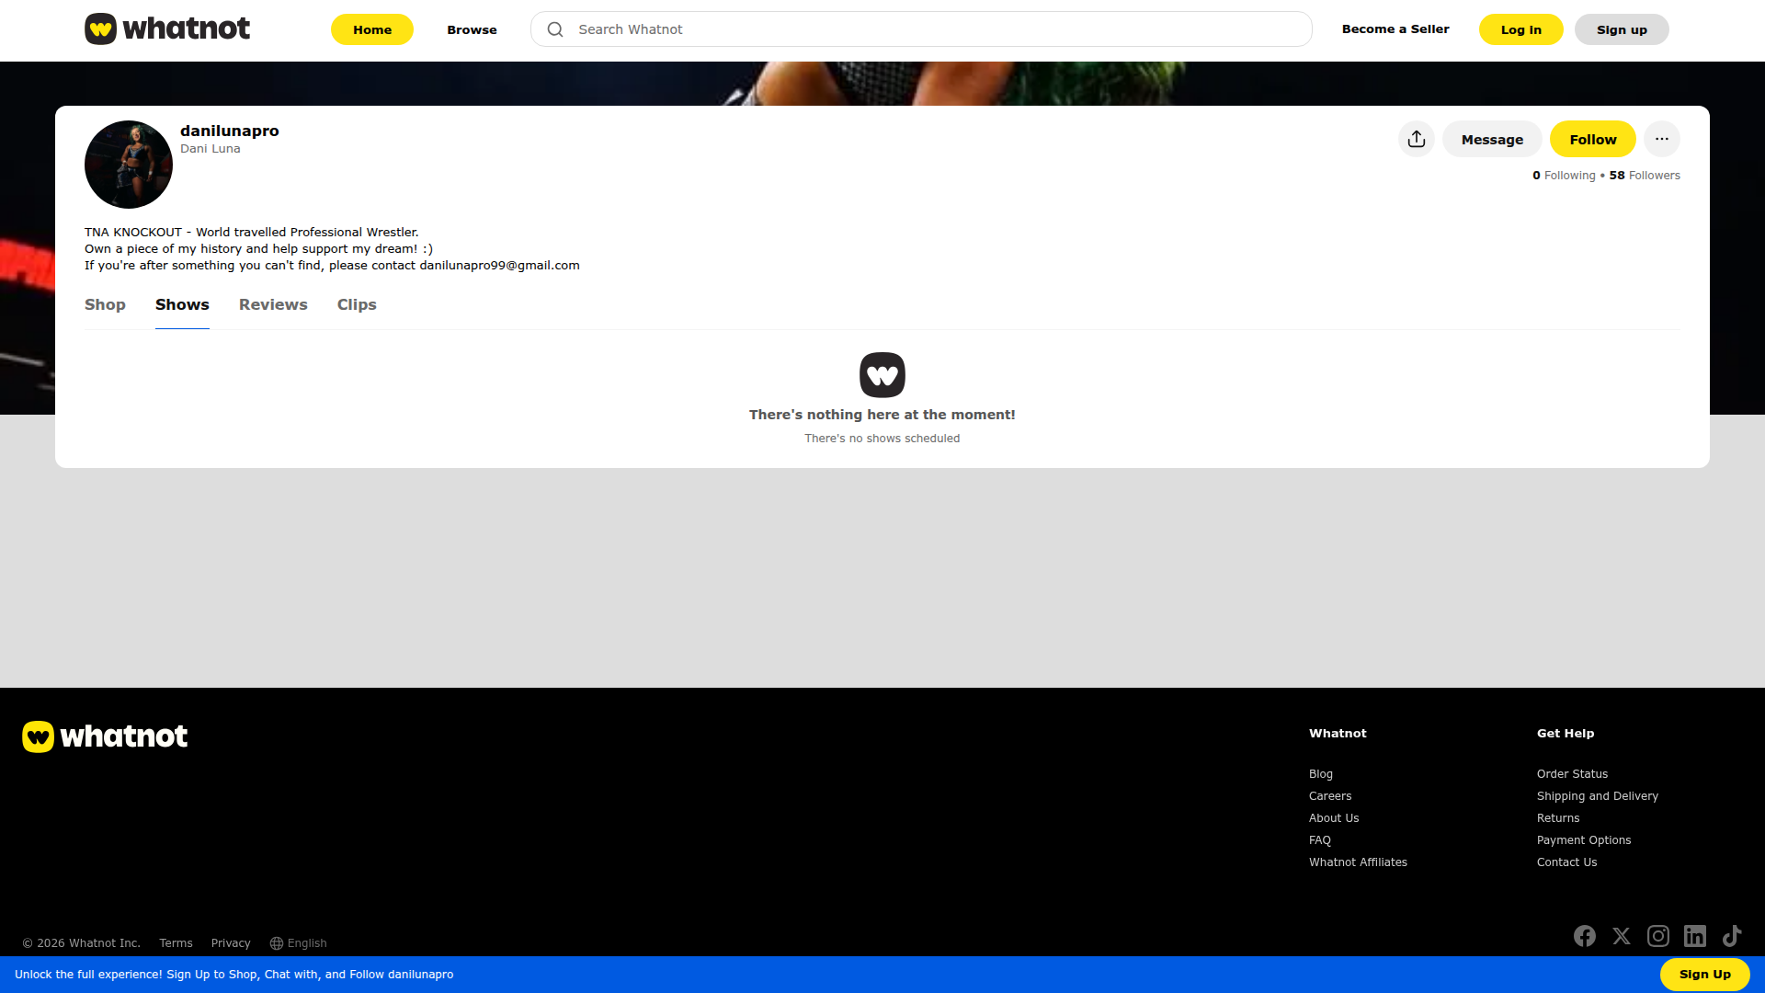Screen dimensions: 1765x993
Task: Open Privacy in footer
Action: click(x=231, y=943)
